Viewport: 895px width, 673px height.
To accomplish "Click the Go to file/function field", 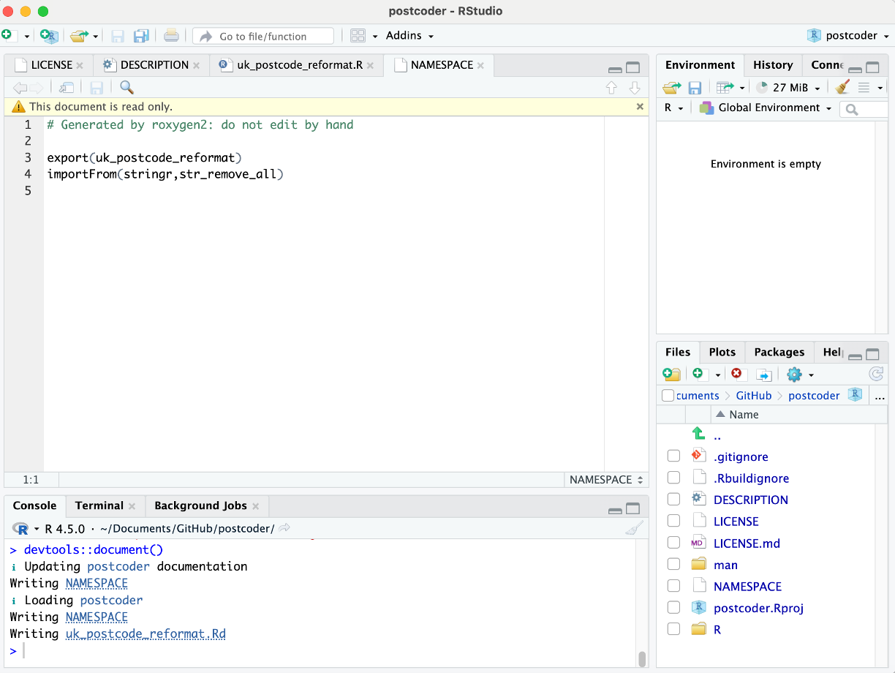I will (263, 36).
